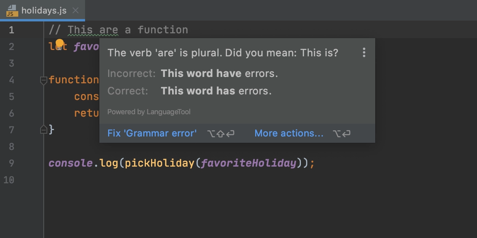Select the holidays.js editor tab

[43, 10]
